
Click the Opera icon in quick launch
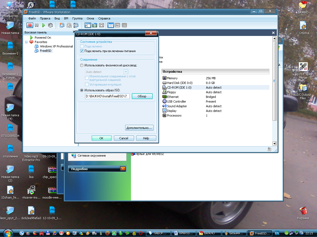[x=141, y=233]
